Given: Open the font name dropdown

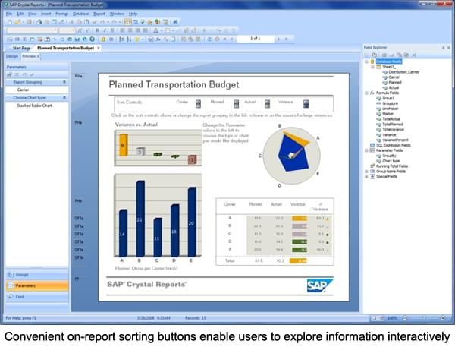Looking at the screenshot, I should pos(55,30).
